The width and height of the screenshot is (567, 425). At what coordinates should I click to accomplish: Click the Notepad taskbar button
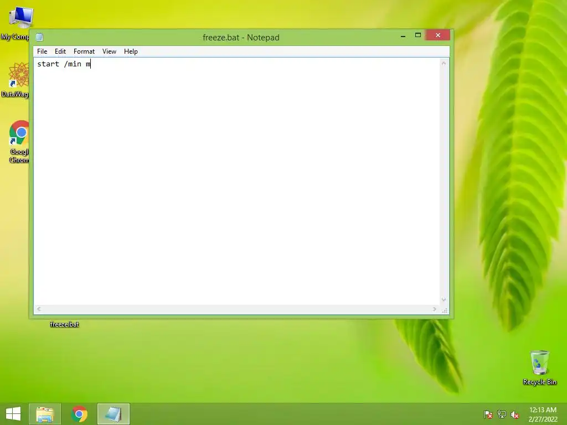113,414
